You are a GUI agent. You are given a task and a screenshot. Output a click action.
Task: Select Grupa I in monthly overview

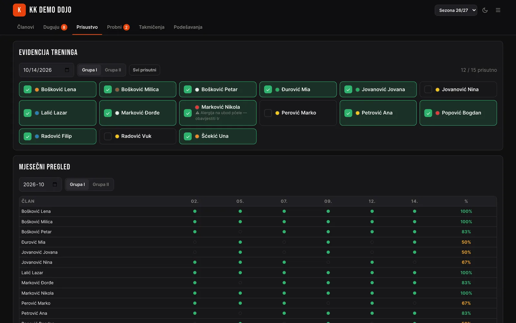[77, 184]
